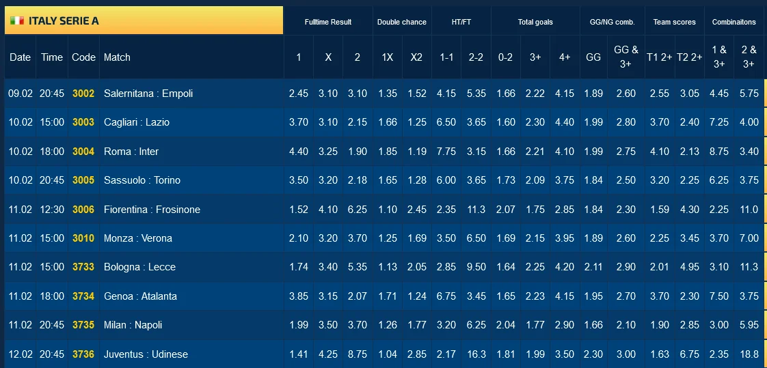The width and height of the screenshot is (767, 368).
Task: Select home win odds 2.45 for Salernitana : Empoli
Action: [299, 94]
